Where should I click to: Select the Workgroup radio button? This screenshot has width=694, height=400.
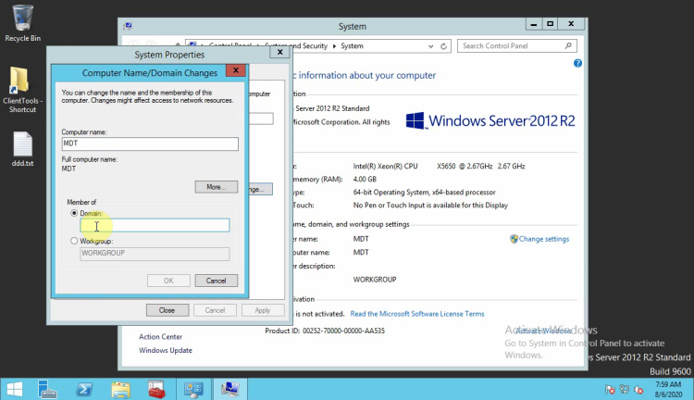[75, 241]
